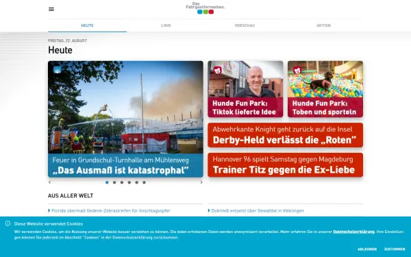411x257 pixels.
Task: Decline cookies with Ablehnen
Action: point(367,249)
